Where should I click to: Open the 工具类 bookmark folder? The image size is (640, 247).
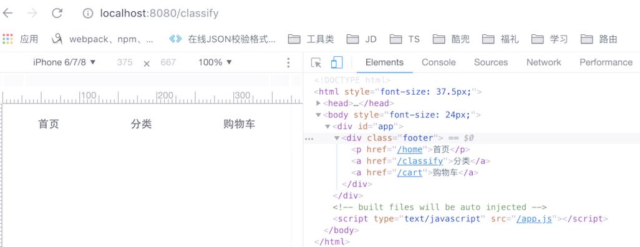coord(311,39)
